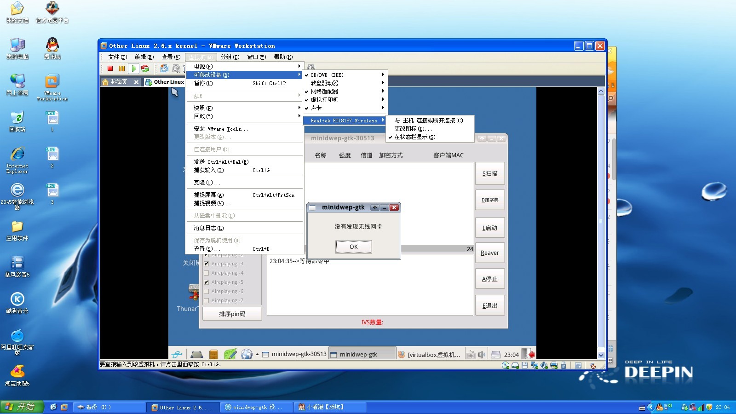Screen dimensions: 736x414
Task: Click the S扫描 scan button
Action: click(x=490, y=174)
